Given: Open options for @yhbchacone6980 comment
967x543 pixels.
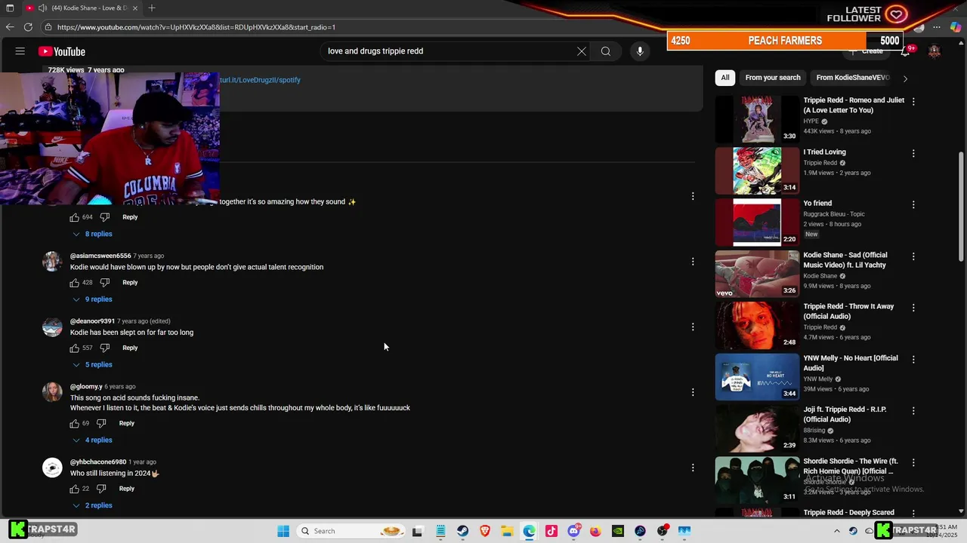Looking at the screenshot, I should point(693,468).
